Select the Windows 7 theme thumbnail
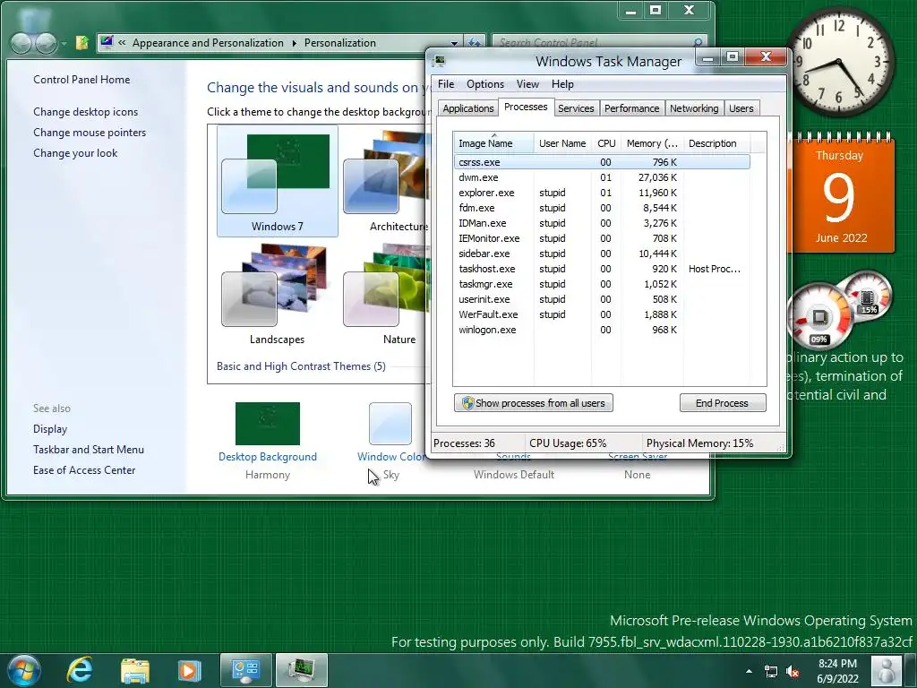 [278, 181]
